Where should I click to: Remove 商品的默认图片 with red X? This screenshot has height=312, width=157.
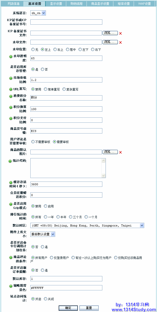120,152
